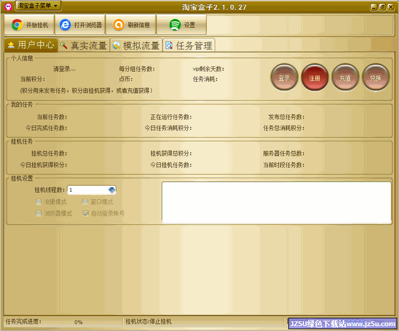Click the 任务消耗 label
This screenshot has width=399, height=331.
206,79
